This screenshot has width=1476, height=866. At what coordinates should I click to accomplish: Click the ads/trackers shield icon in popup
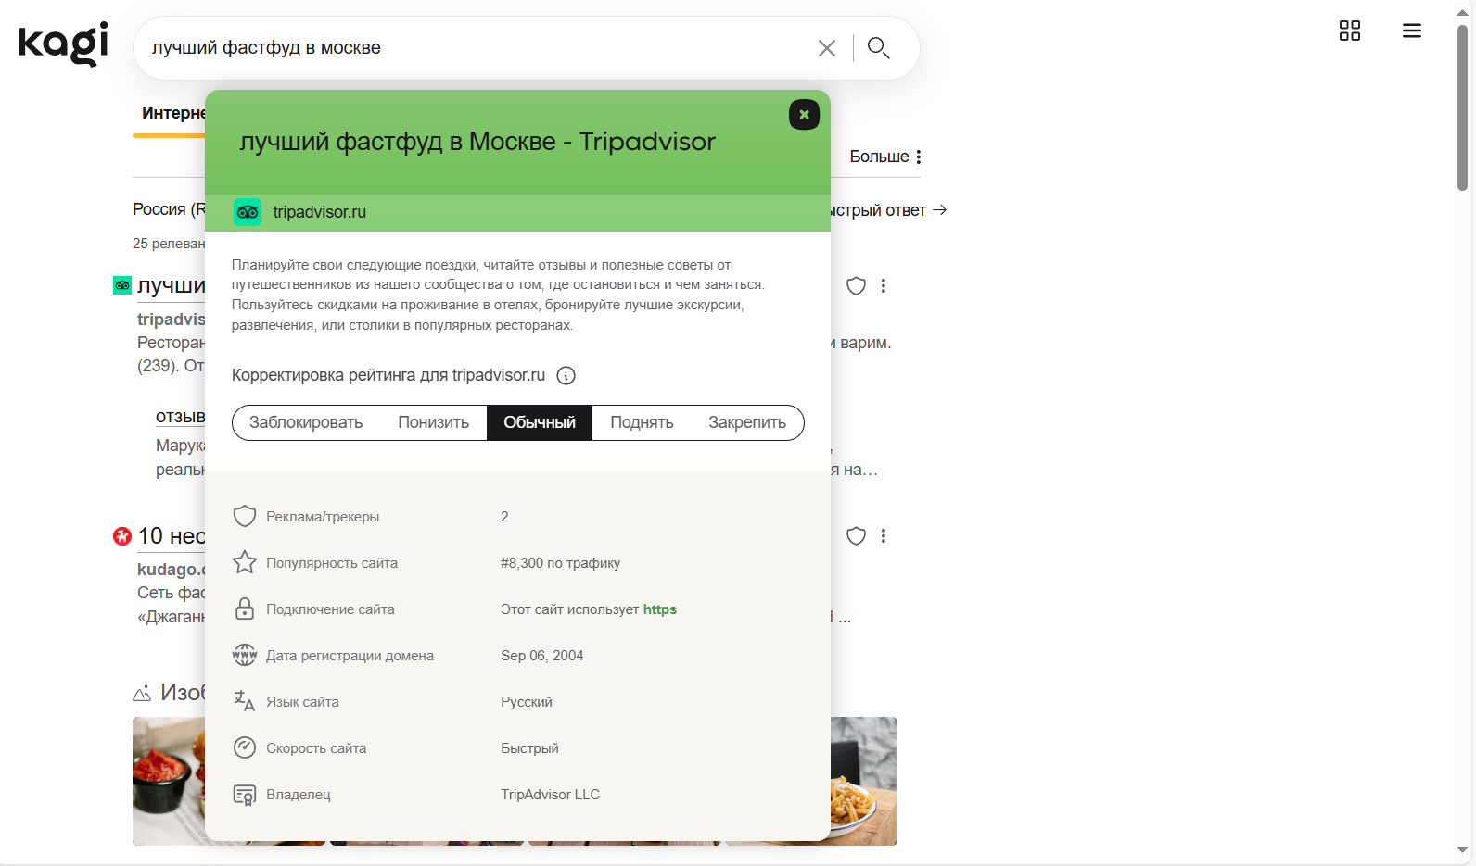pos(245,516)
